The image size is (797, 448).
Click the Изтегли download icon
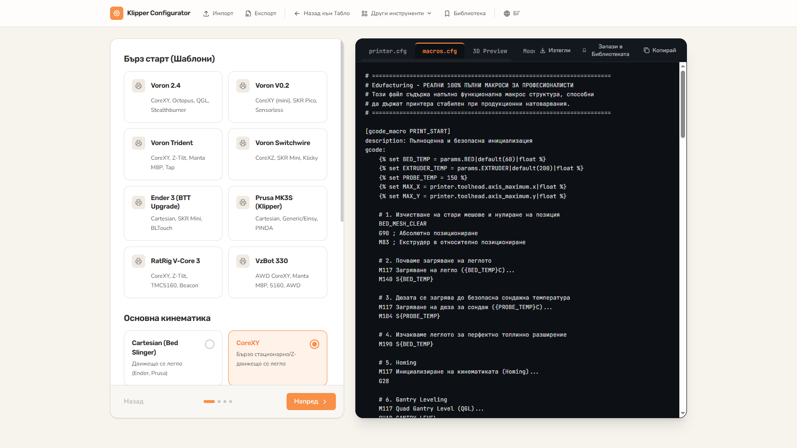point(543,50)
